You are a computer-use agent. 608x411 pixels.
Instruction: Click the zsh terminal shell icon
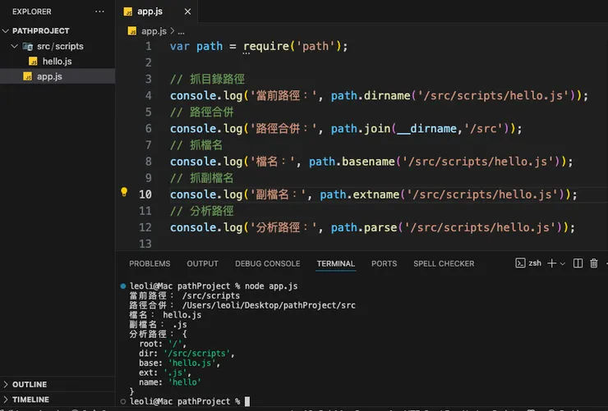pyautogui.click(x=520, y=263)
